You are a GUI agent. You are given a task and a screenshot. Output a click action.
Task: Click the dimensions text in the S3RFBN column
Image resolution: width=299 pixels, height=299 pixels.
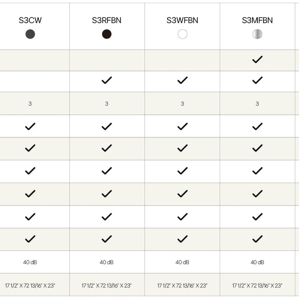107,286
